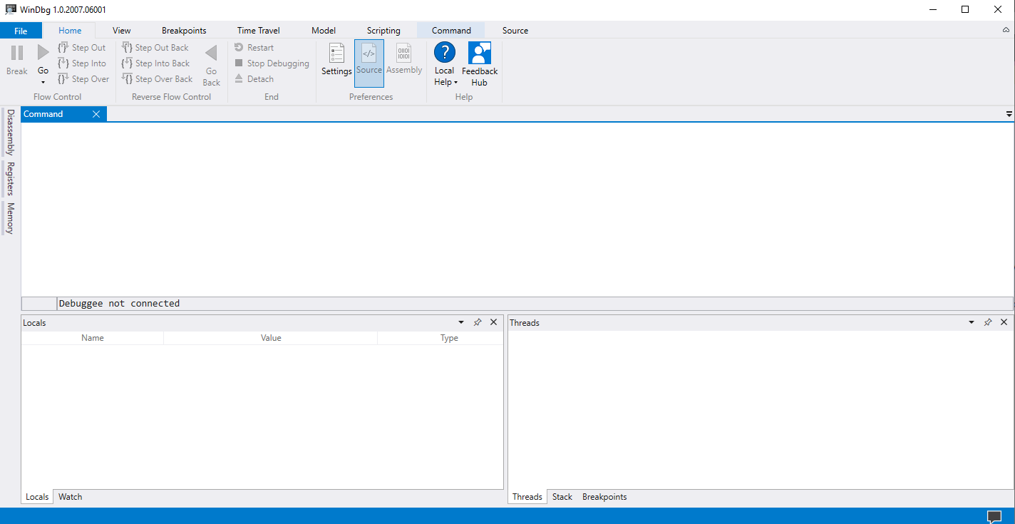
Task: Pin the Threads panel
Action: (x=988, y=322)
